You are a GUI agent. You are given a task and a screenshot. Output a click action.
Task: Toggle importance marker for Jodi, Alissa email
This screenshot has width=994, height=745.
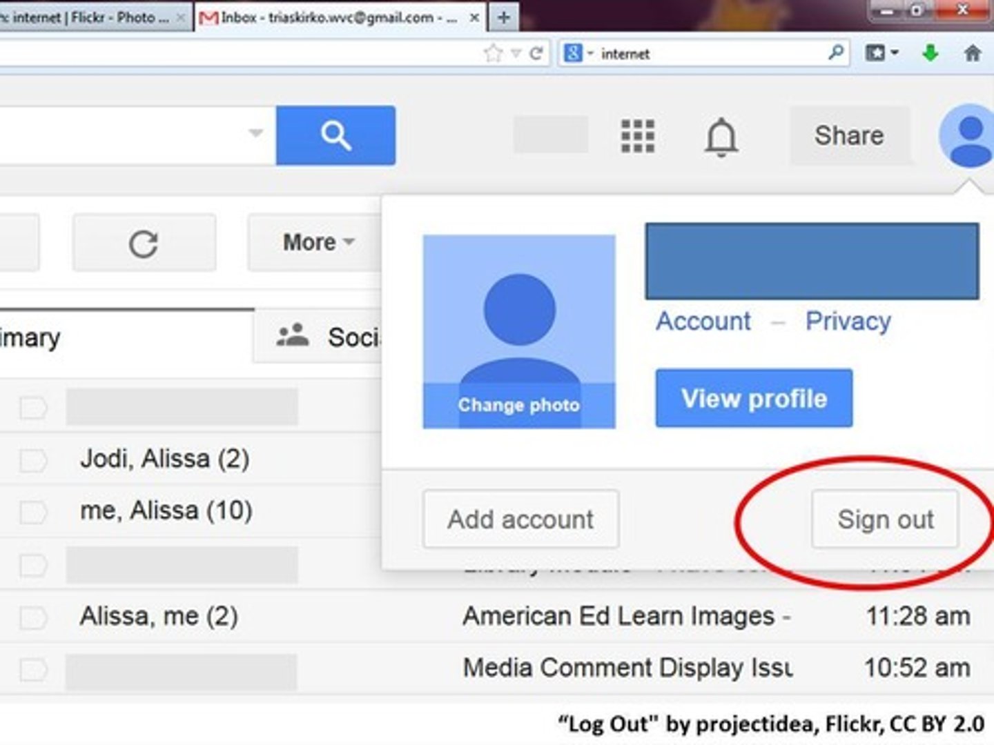pos(32,459)
